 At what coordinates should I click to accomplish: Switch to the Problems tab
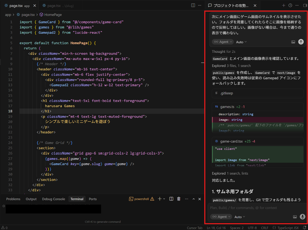(x=13, y=199)
